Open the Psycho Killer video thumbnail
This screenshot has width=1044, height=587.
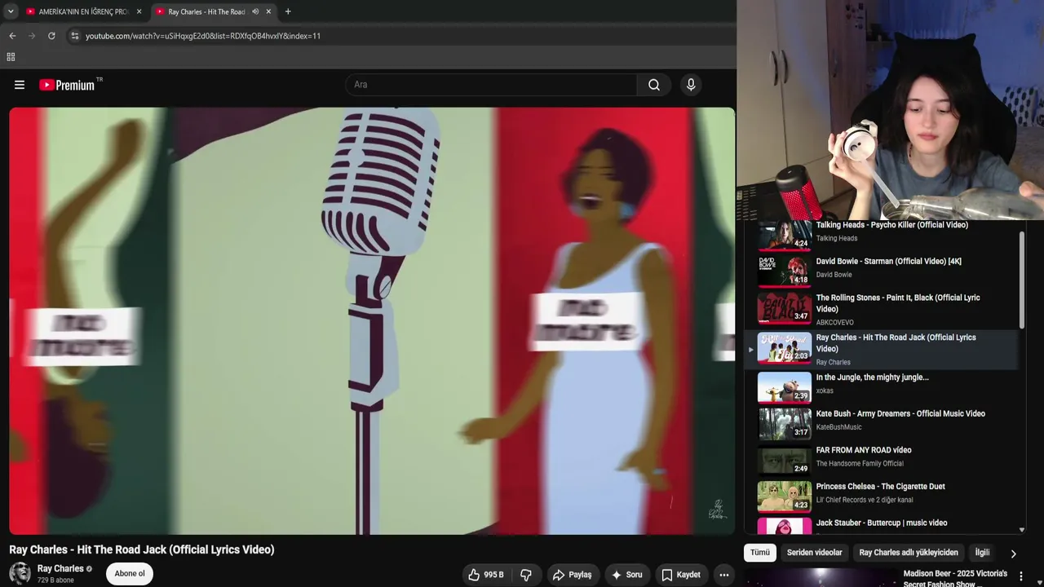785,235
